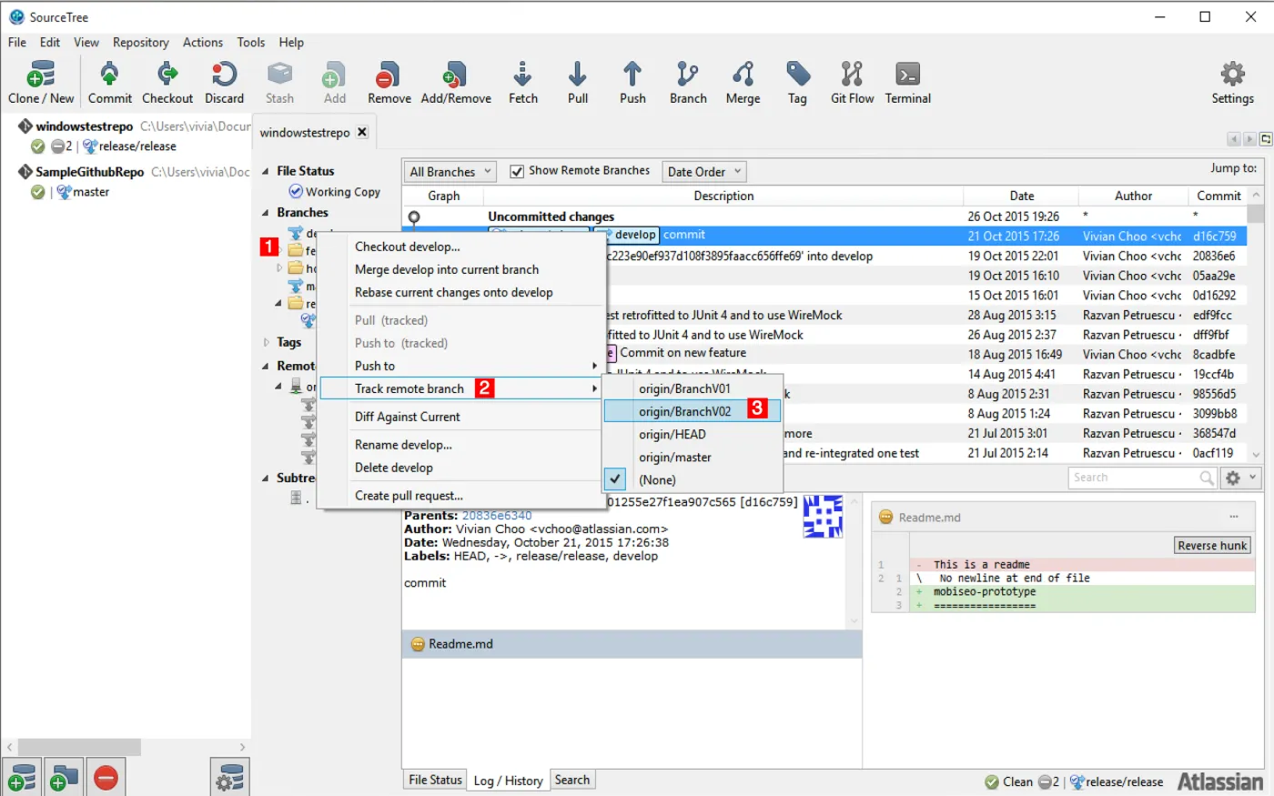This screenshot has width=1274, height=796.
Task: Open the Terminal from toolbar
Action: click(x=908, y=83)
